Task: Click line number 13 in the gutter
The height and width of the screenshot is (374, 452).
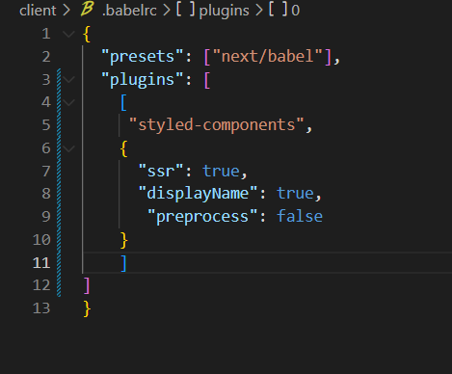Action: (x=41, y=308)
